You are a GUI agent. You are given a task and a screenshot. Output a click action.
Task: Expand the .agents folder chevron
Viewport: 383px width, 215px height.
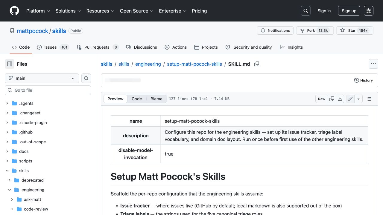coord(7,103)
